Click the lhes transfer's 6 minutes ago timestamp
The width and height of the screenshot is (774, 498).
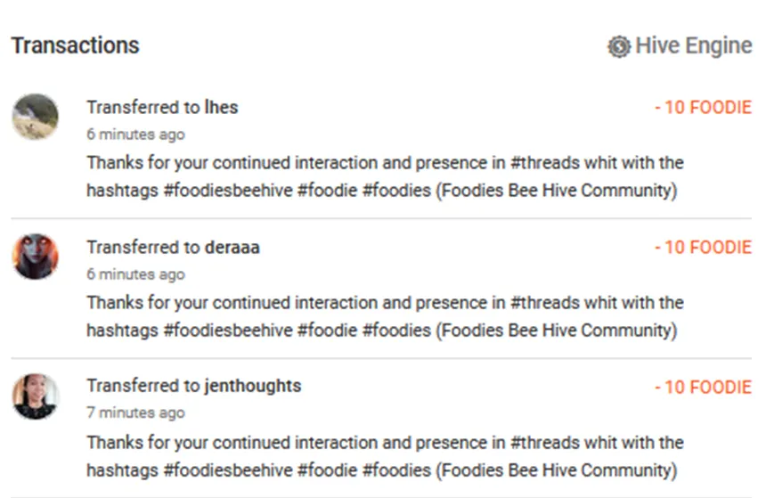(x=135, y=135)
